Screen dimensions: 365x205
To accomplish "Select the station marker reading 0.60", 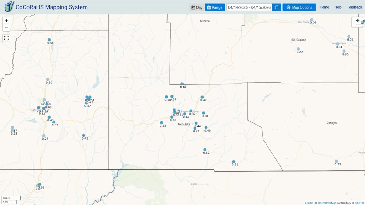I will 172,117.
